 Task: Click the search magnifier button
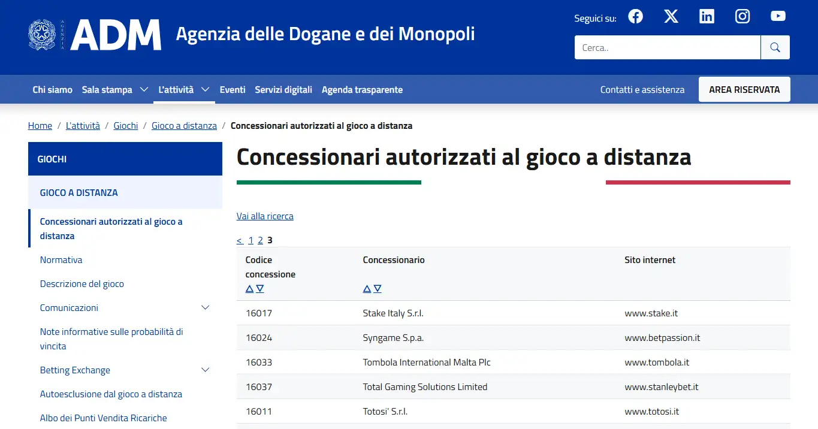(x=775, y=47)
